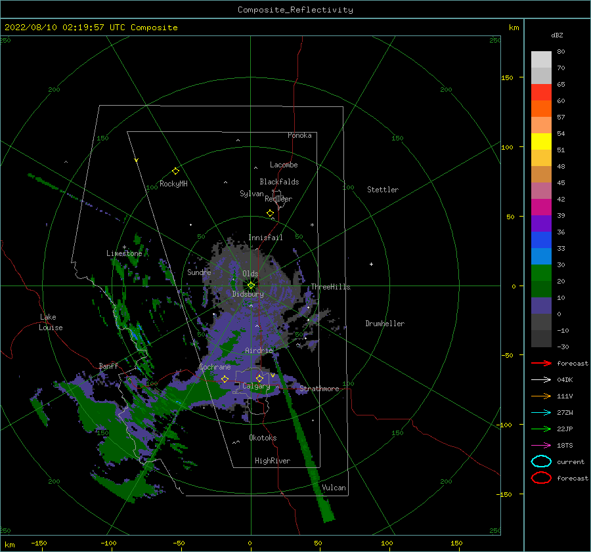Viewport: 591px width, 552px height.
Task: Click the Blackfalds label
Action: 279,182
